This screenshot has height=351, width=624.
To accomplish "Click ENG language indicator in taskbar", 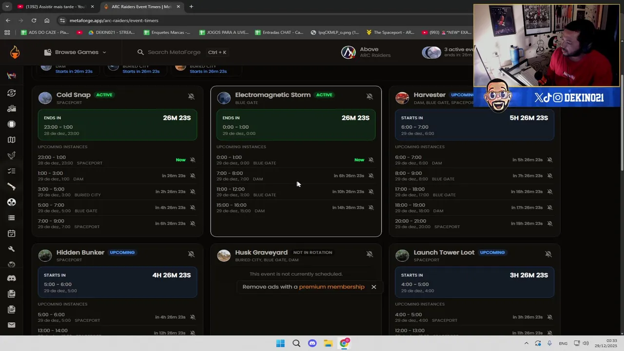I will [x=563, y=343].
